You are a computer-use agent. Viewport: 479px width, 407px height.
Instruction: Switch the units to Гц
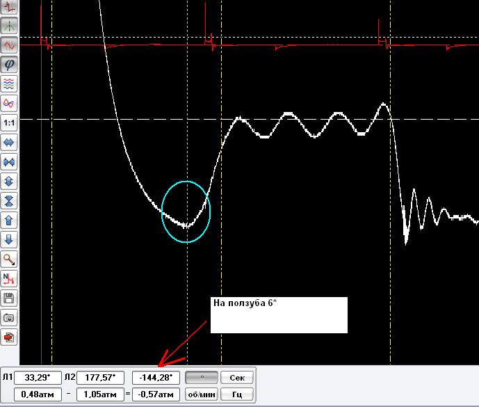[x=237, y=394]
